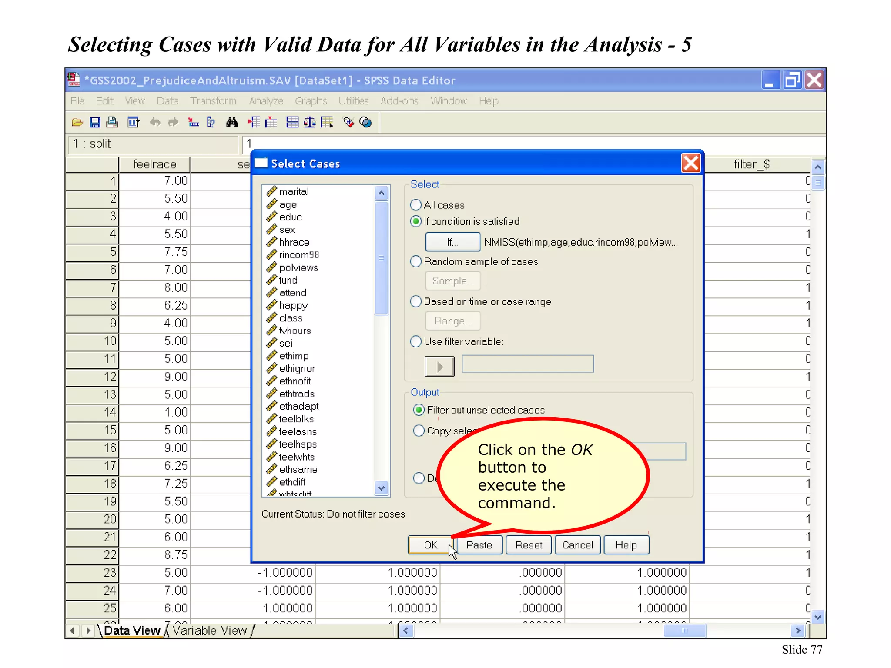This screenshot has width=891, height=668.
Task: Click ruler icon beside marital variable
Action: pyautogui.click(x=271, y=191)
